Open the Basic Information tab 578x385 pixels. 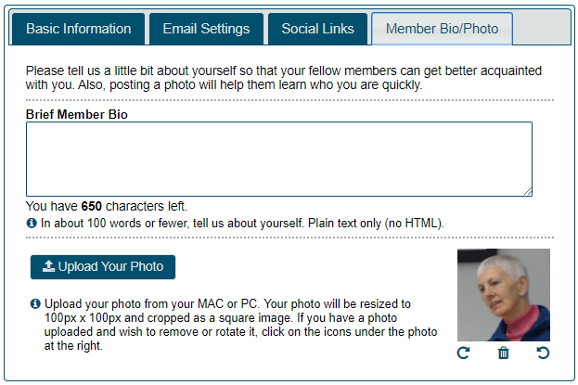(78, 29)
